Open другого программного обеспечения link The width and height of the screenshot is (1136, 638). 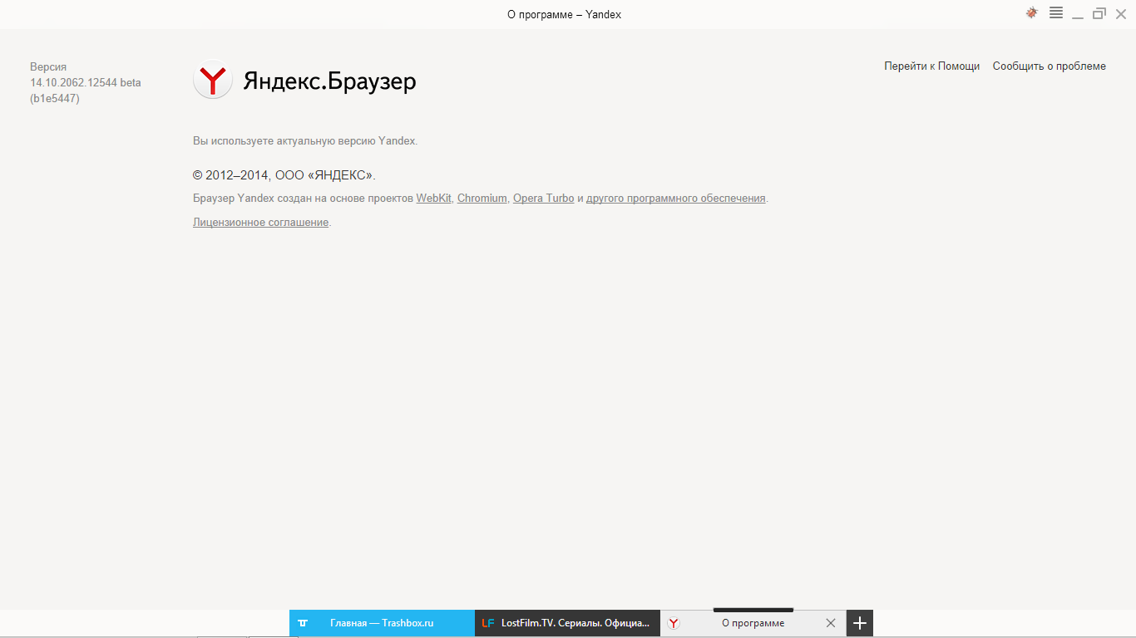point(675,199)
